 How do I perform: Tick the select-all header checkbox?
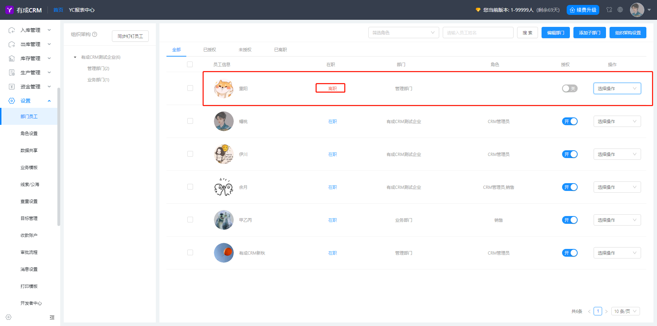[x=190, y=64]
